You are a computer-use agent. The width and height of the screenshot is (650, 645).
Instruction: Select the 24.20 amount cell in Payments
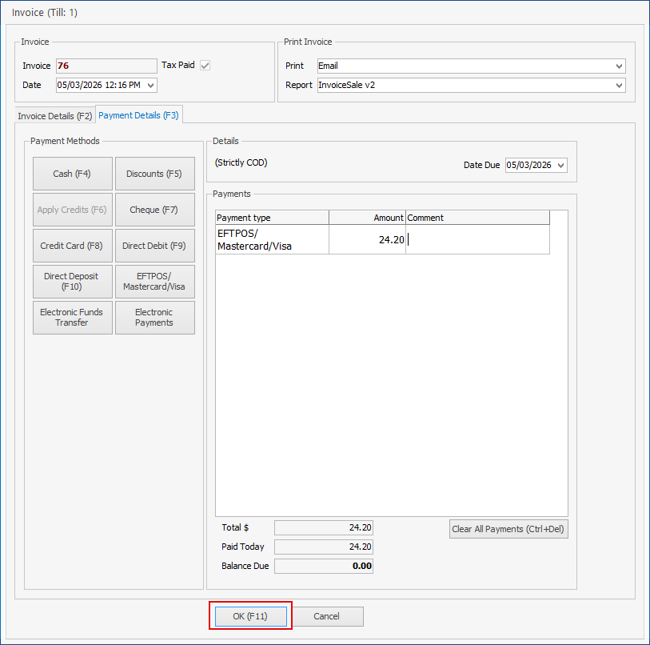tap(367, 239)
